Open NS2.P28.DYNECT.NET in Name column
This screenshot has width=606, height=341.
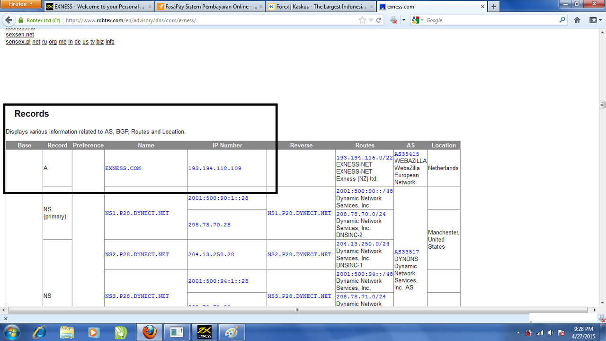pos(137,254)
